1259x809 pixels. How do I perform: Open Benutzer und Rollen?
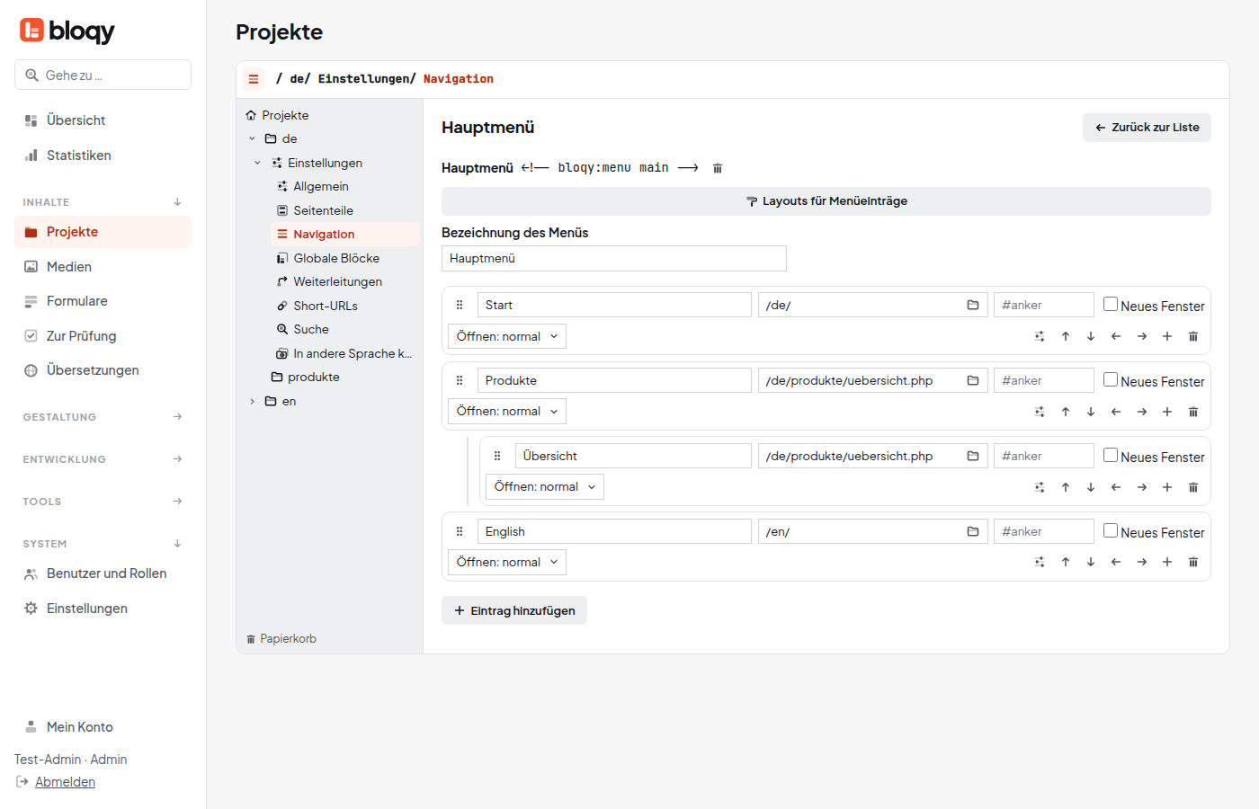point(103,573)
